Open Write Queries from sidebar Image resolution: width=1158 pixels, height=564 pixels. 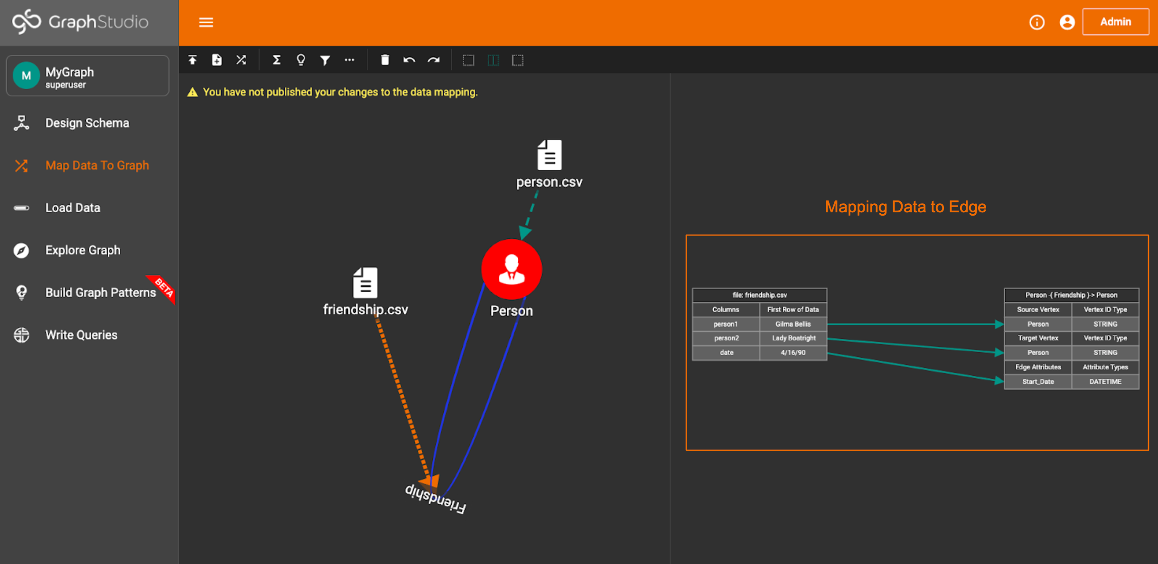point(81,335)
